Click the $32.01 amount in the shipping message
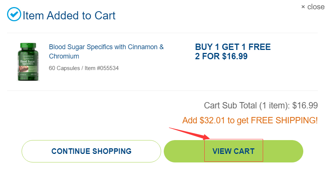This screenshot has width=326, height=174. tap(211, 120)
